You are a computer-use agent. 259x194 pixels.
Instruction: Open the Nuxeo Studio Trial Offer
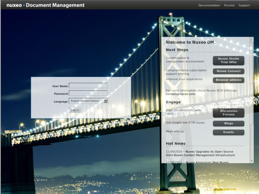pyautogui.click(x=229, y=60)
